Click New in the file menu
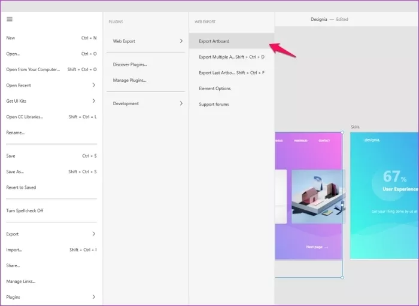Screen dimensions: 419x306 [x=11, y=38]
